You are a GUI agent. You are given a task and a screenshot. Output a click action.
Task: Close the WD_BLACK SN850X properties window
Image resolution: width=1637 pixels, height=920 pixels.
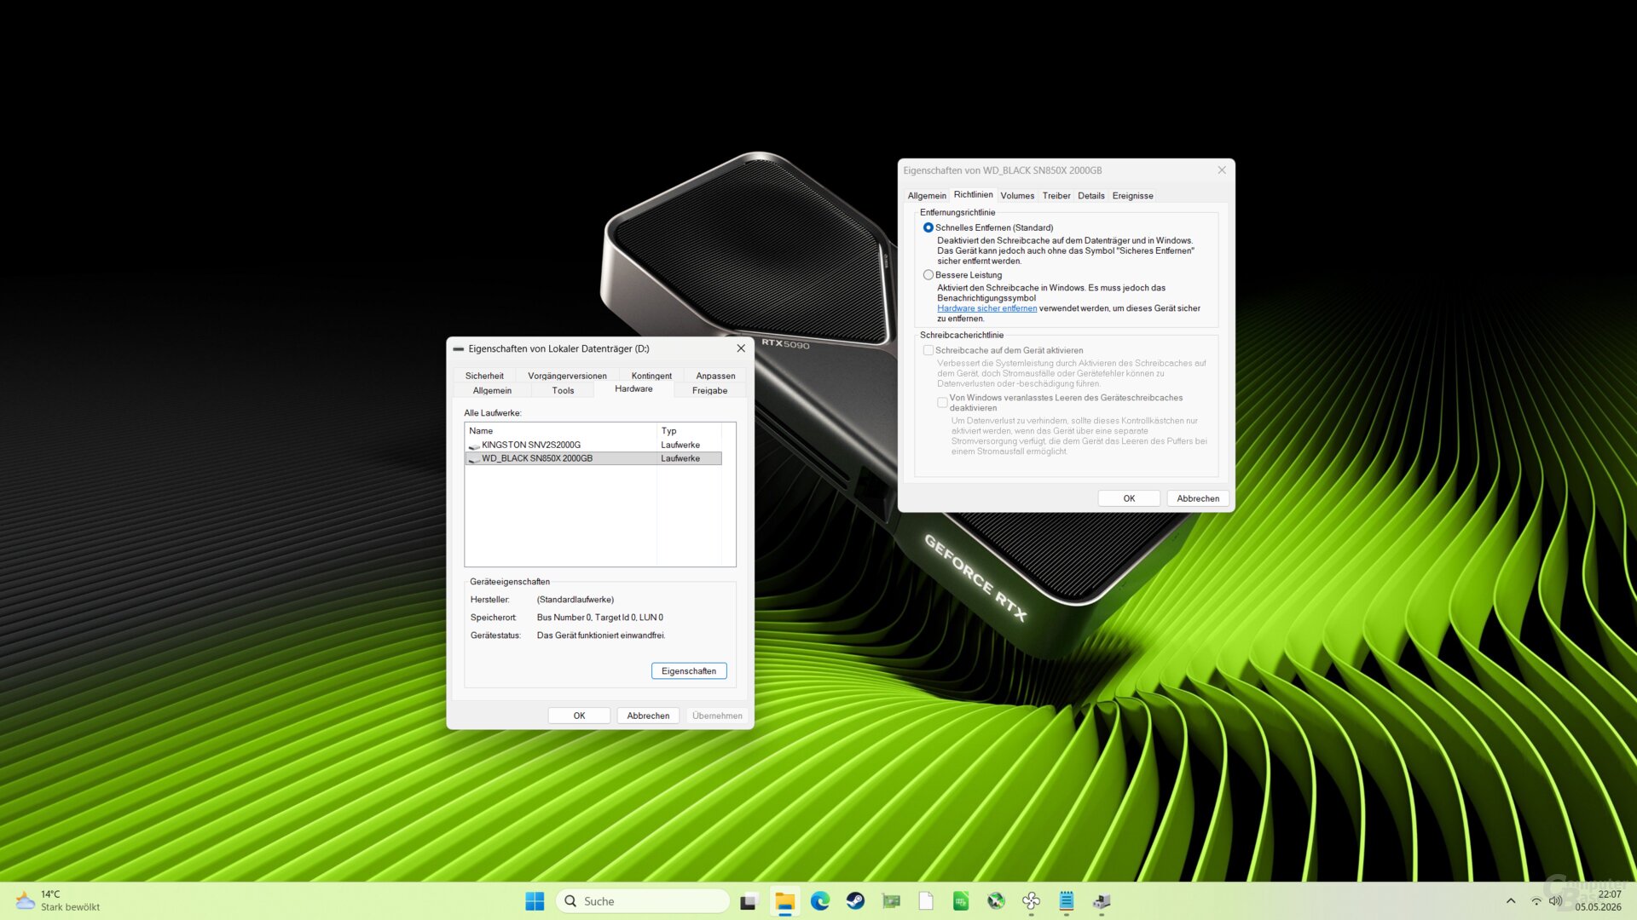(x=1221, y=170)
